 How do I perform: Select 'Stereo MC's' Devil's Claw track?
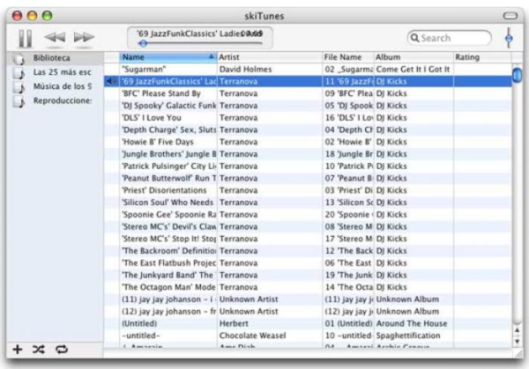pyautogui.click(x=168, y=227)
